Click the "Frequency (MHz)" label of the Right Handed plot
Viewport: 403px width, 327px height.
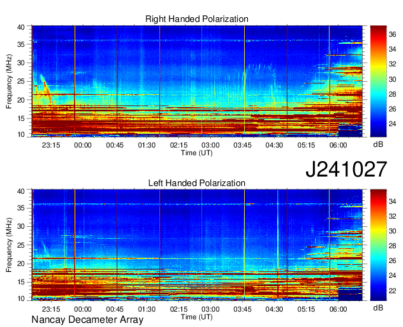point(9,81)
